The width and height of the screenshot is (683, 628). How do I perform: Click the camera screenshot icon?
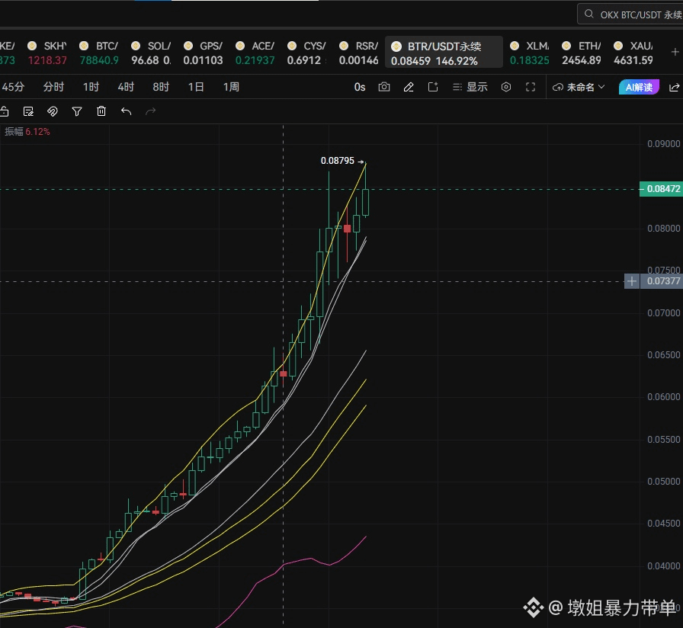[383, 87]
